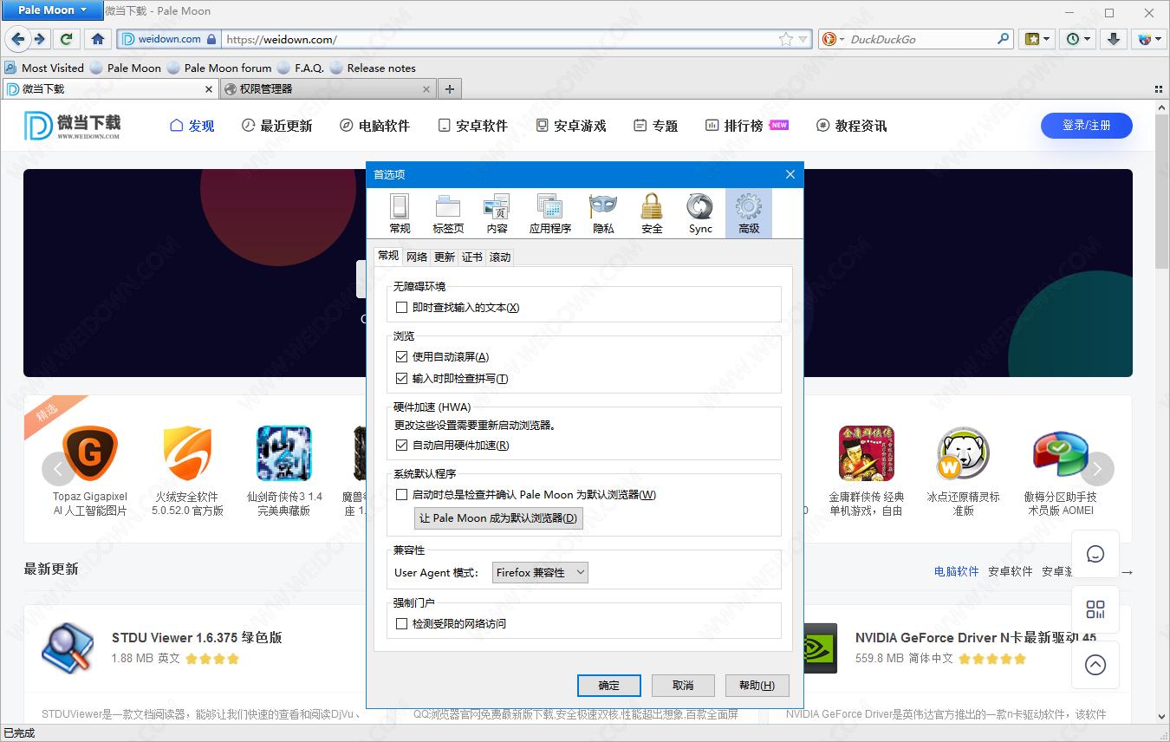Screen dimensions: 1170x742
Task: Open 帮助 Help button in dialog
Action: pyautogui.click(x=757, y=686)
